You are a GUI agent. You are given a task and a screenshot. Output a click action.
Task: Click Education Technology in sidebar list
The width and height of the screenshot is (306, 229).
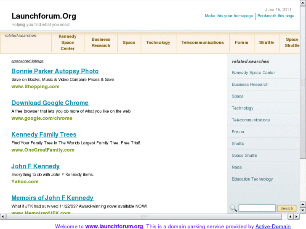(x=252, y=179)
